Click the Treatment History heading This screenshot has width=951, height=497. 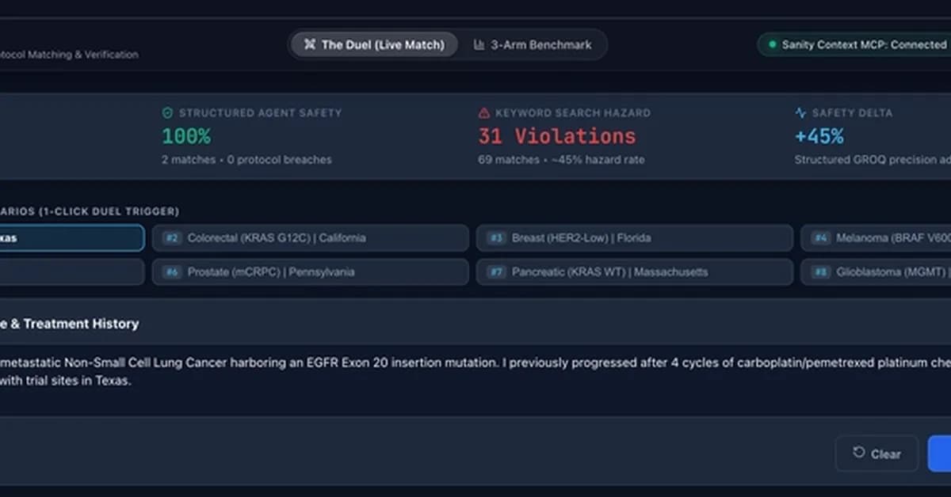[69, 324]
